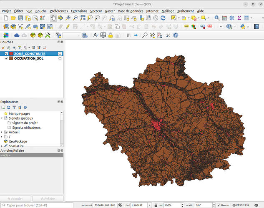The width and height of the screenshot is (264, 208).
Task: Open the Couche menu
Action: 41,11
